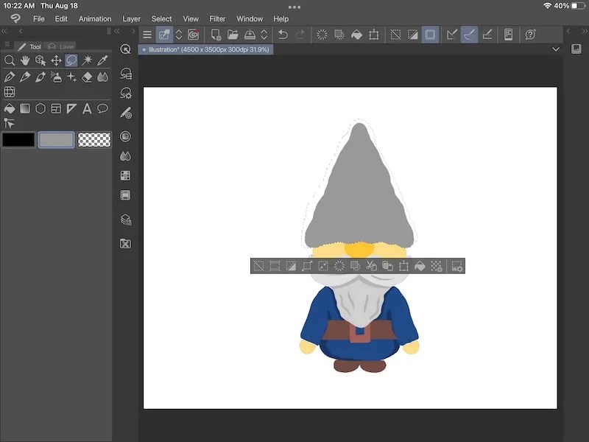The height and width of the screenshot is (442, 589).
Task: Toggle the highlighted selection border display button
Action: pos(429,35)
